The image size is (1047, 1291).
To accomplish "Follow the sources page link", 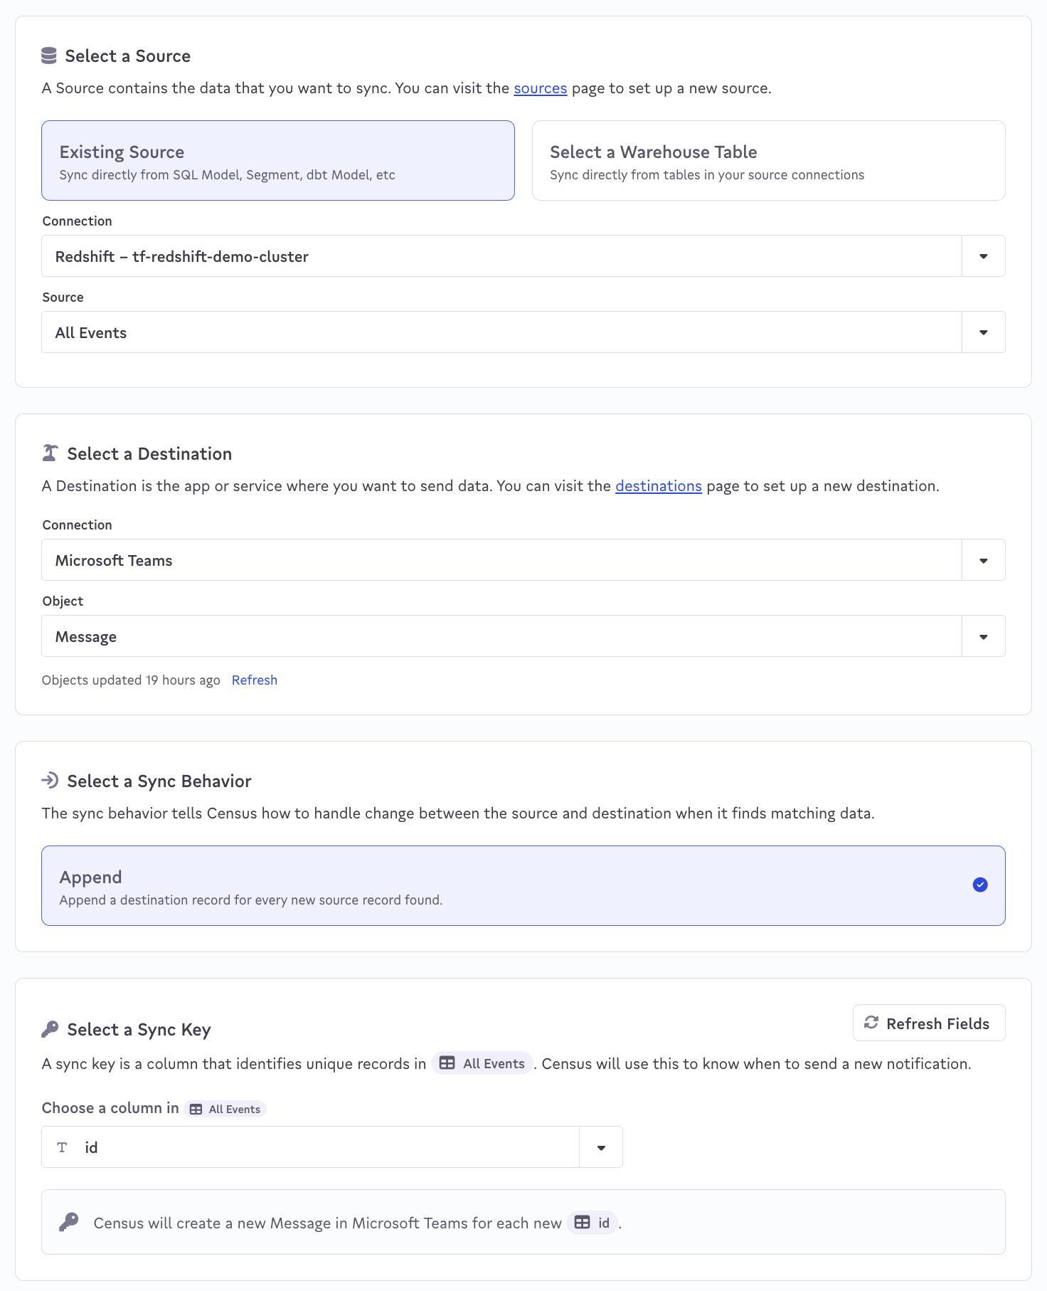I will 540,88.
